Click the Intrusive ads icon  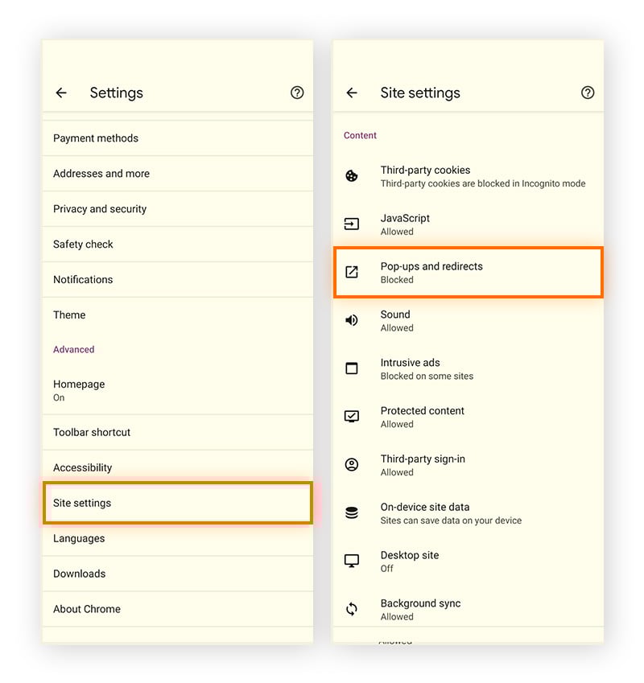pos(351,368)
